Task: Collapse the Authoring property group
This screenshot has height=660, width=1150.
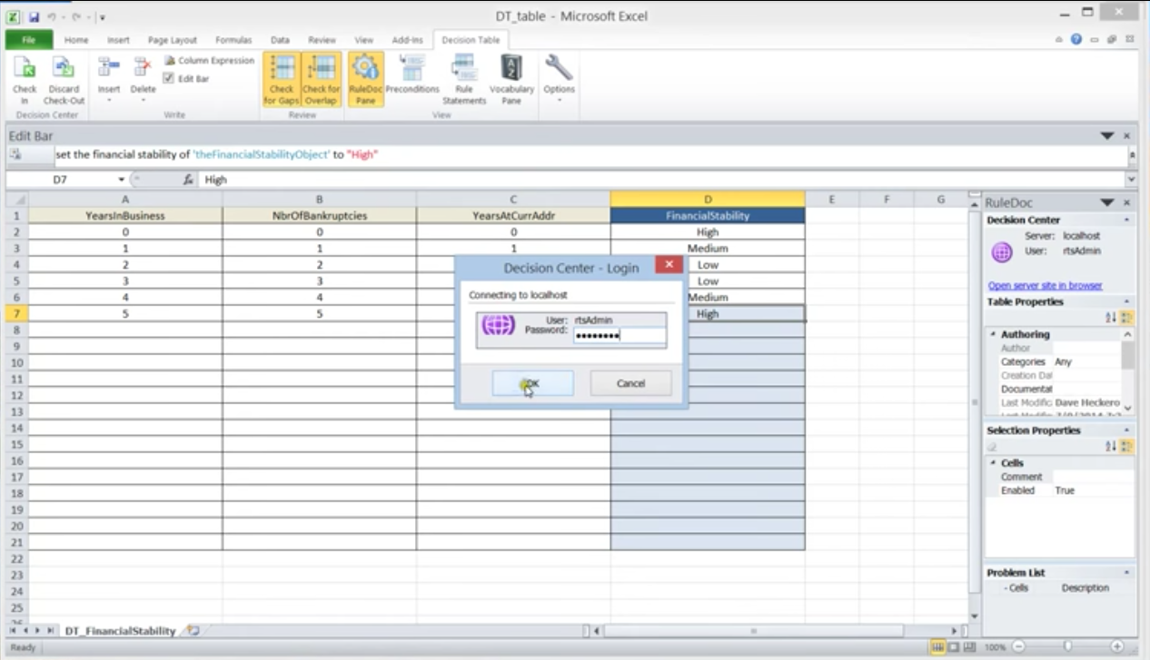Action: coord(993,334)
